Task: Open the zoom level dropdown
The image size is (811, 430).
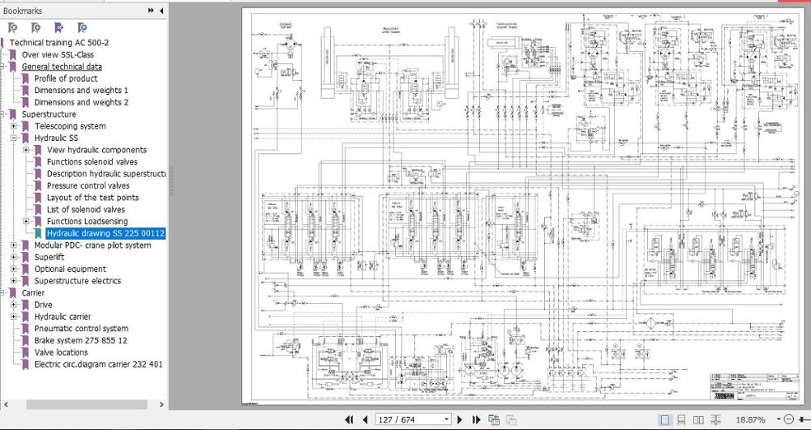Action: pyautogui.click(x=778, y=419)
